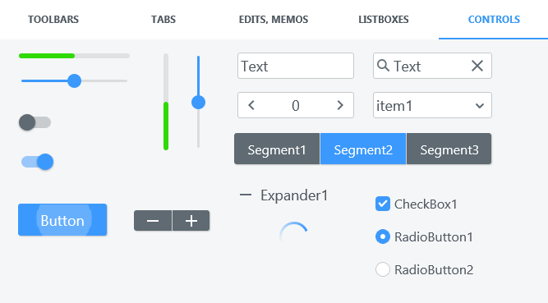
Task: Click the plus half of the dark stepper
Action: [191, 221]
